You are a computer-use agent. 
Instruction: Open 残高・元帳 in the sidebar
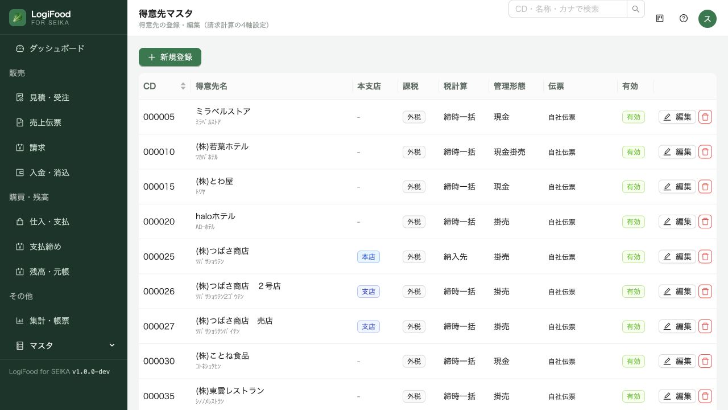point(64,272)
